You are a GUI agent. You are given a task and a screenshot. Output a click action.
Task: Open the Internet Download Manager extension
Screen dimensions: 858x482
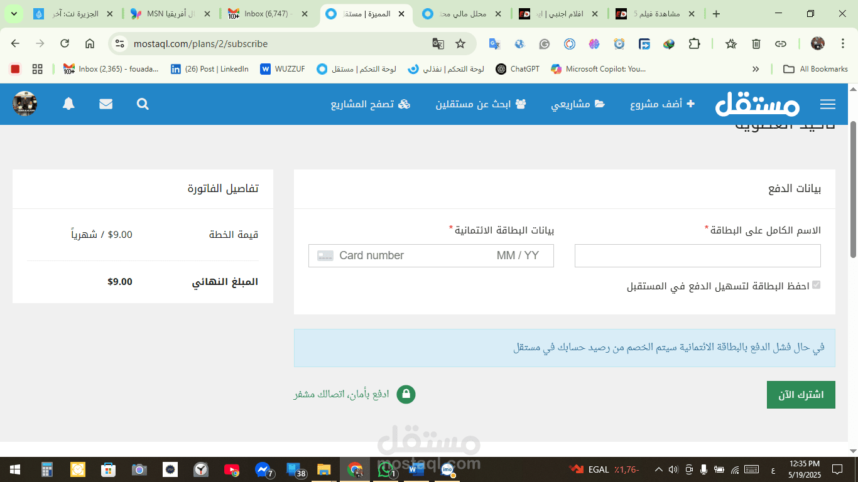tap(669, 43)
